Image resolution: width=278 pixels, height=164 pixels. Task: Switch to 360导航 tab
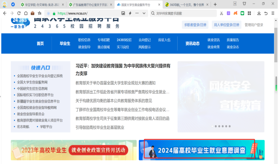tap(184, 5)
